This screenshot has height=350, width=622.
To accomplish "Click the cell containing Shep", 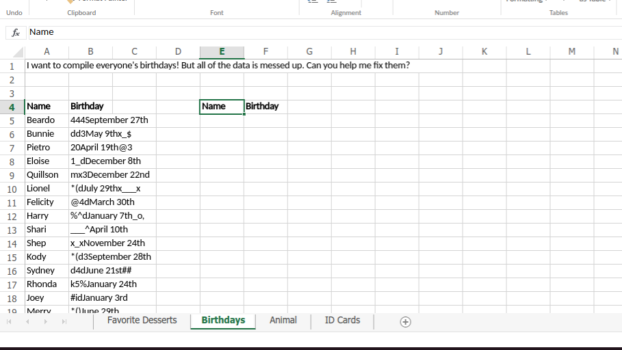I will (47, 243).
